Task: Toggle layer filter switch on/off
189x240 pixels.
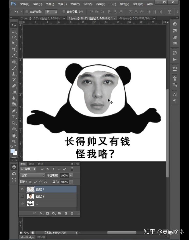Action: (x=72, y=169)
